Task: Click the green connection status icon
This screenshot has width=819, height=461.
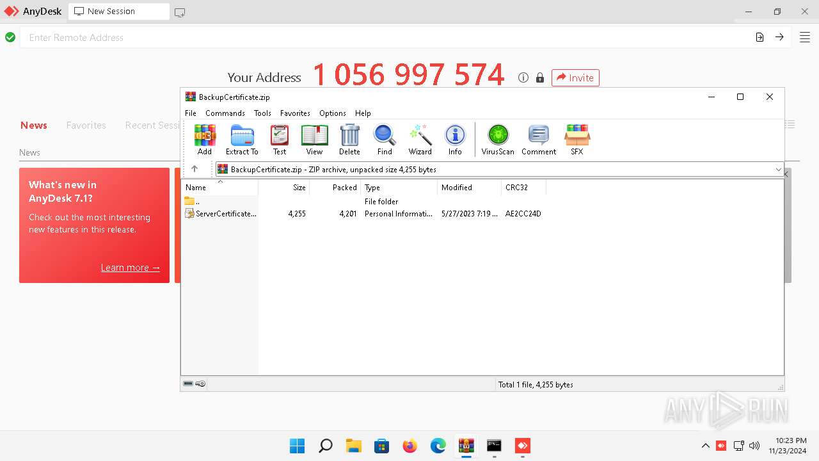Action: [x=10, y=37]
